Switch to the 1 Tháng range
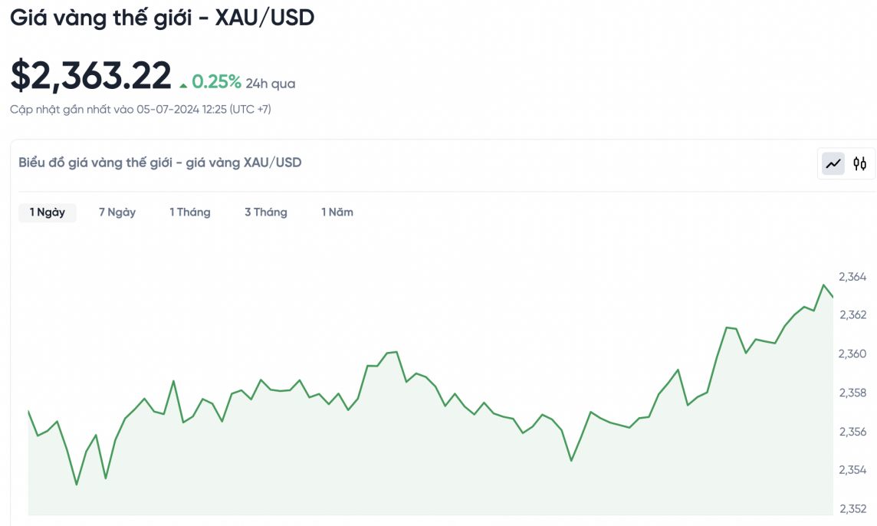The image size is (877, 526). tap(190, 212)
